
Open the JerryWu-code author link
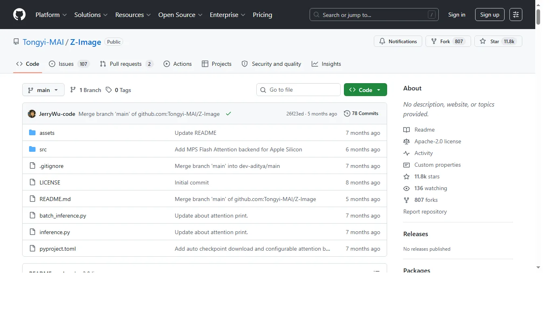coord(57,114)
